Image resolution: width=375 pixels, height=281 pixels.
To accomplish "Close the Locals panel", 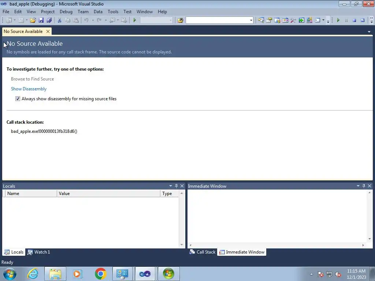I will (182, 186).
